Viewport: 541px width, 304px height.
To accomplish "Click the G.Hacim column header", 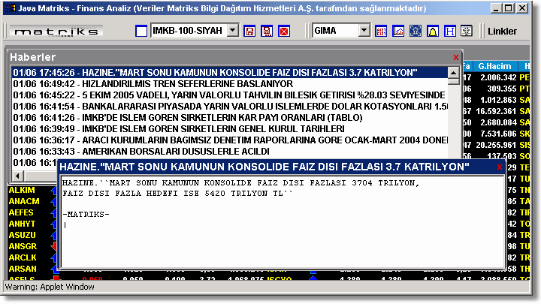I will (494, 66).
